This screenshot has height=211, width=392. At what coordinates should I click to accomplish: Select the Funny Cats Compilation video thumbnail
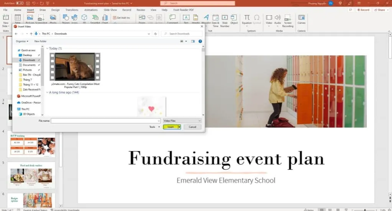pos(75,66)
